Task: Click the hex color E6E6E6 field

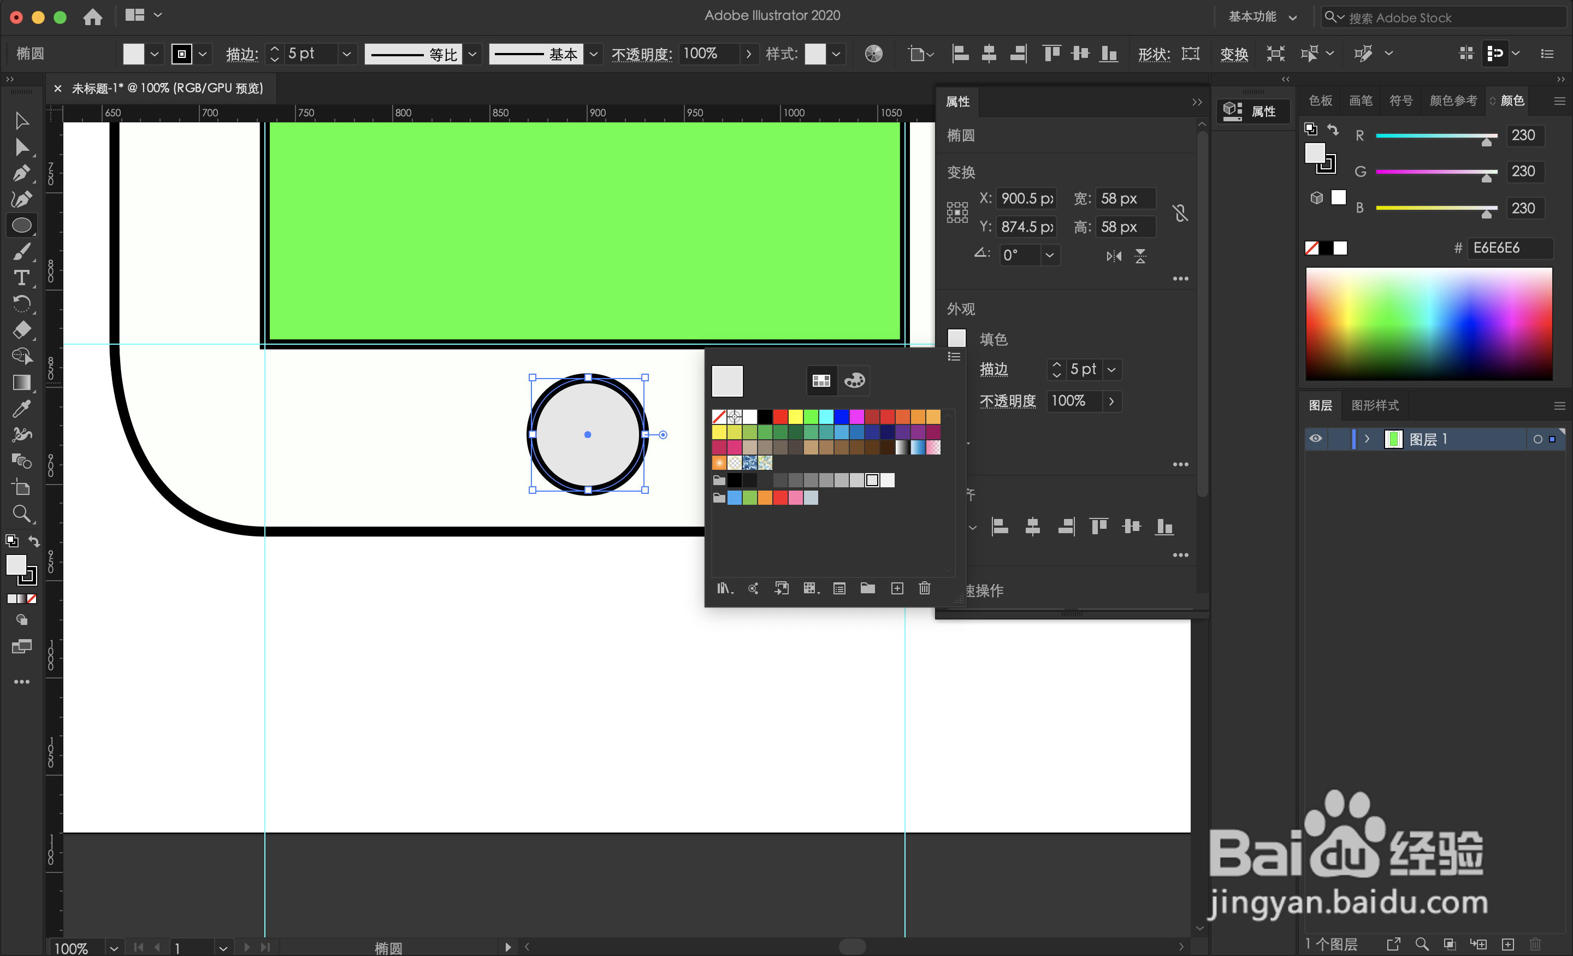Action: [x=1509, y=248]
